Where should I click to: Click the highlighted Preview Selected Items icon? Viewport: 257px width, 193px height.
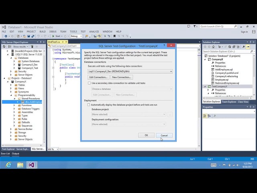pos(248,47)
